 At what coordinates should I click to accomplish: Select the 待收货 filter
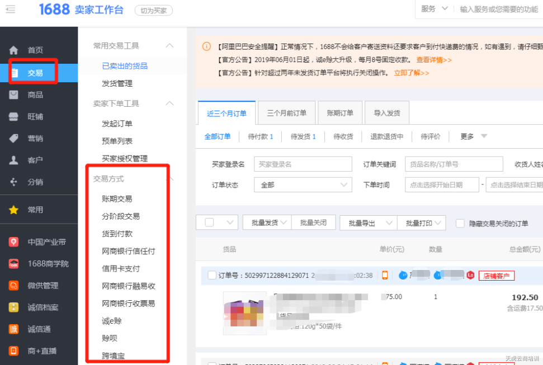point(343,137)
